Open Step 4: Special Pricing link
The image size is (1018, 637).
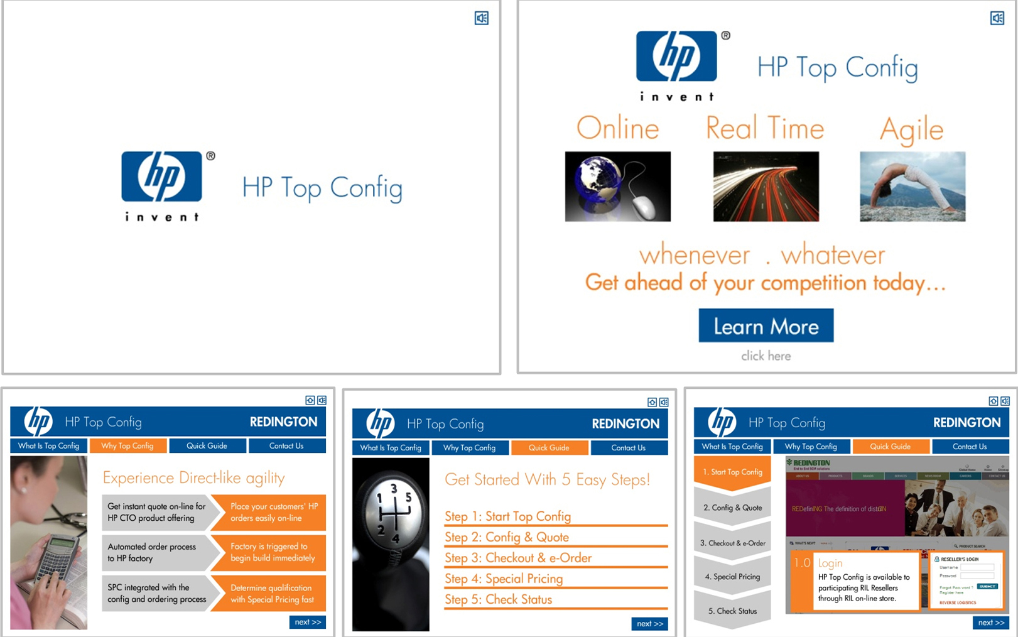pos(504,579)
